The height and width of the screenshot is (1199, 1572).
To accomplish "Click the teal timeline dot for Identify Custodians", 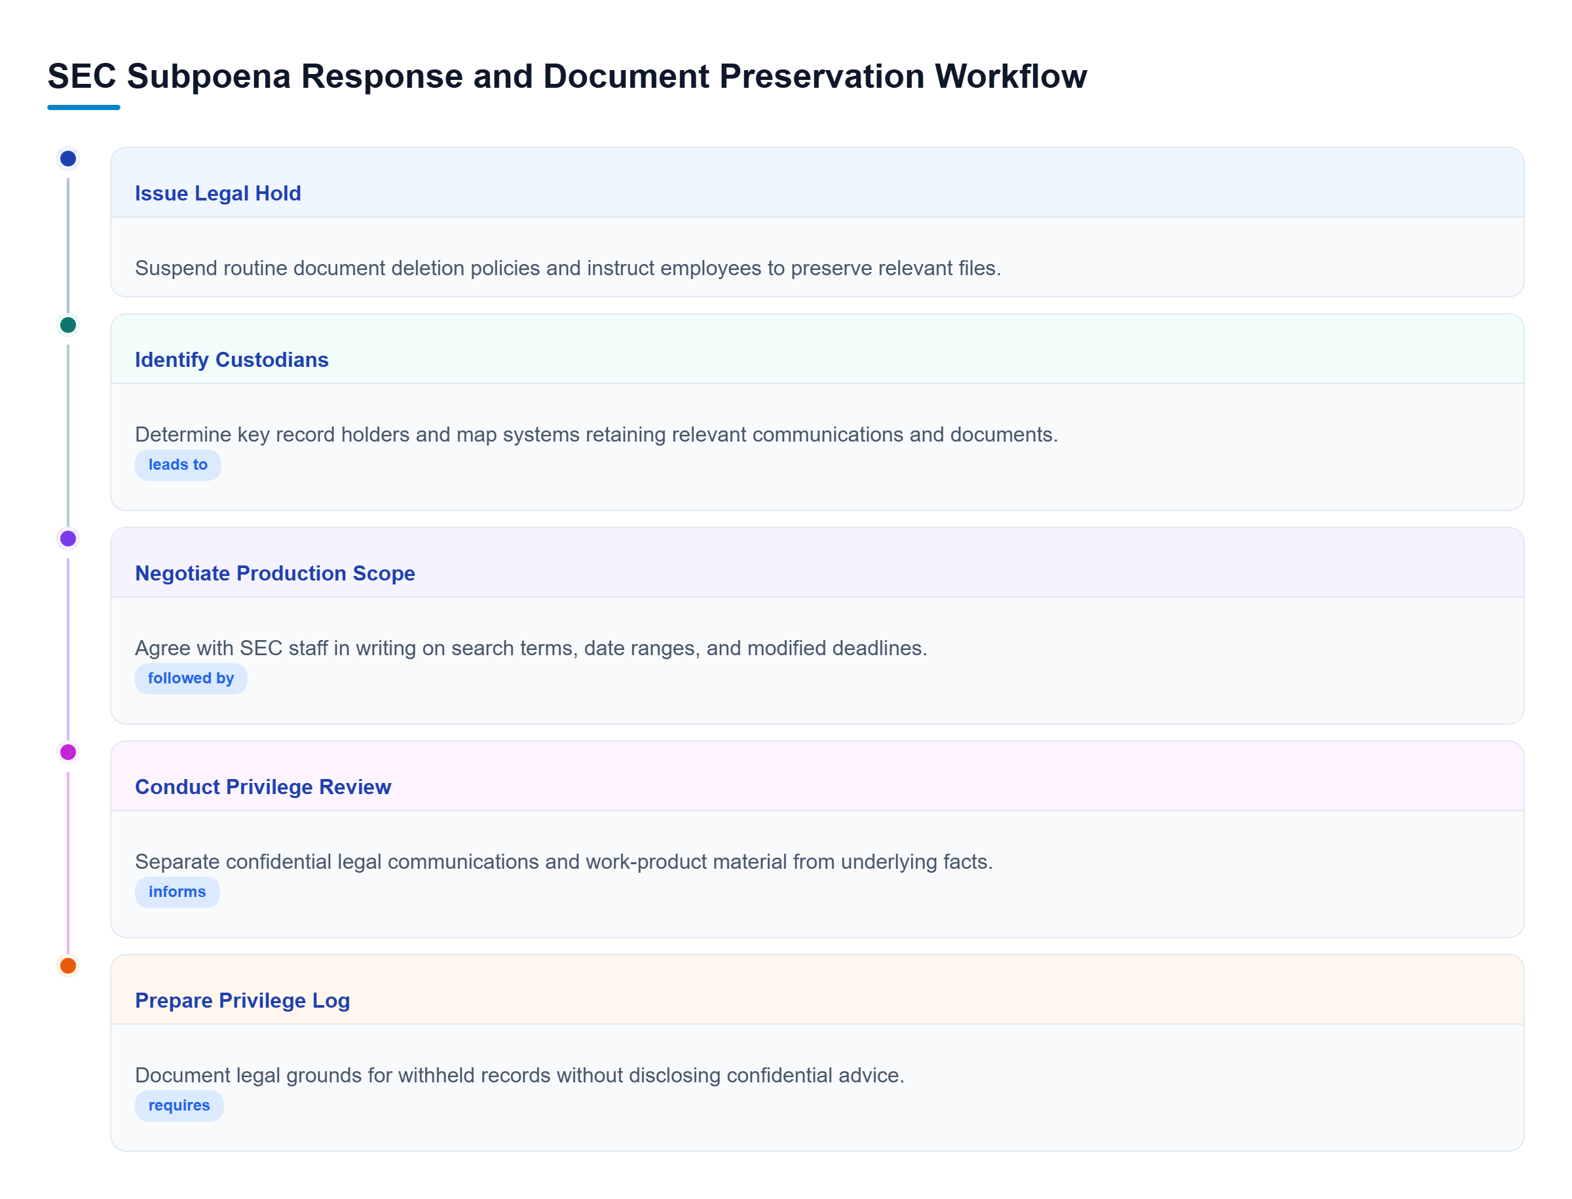I will click(67, 325).
